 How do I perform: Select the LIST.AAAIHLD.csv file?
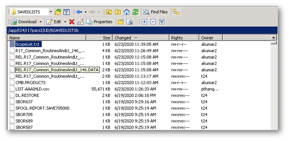tap(32, 89)
